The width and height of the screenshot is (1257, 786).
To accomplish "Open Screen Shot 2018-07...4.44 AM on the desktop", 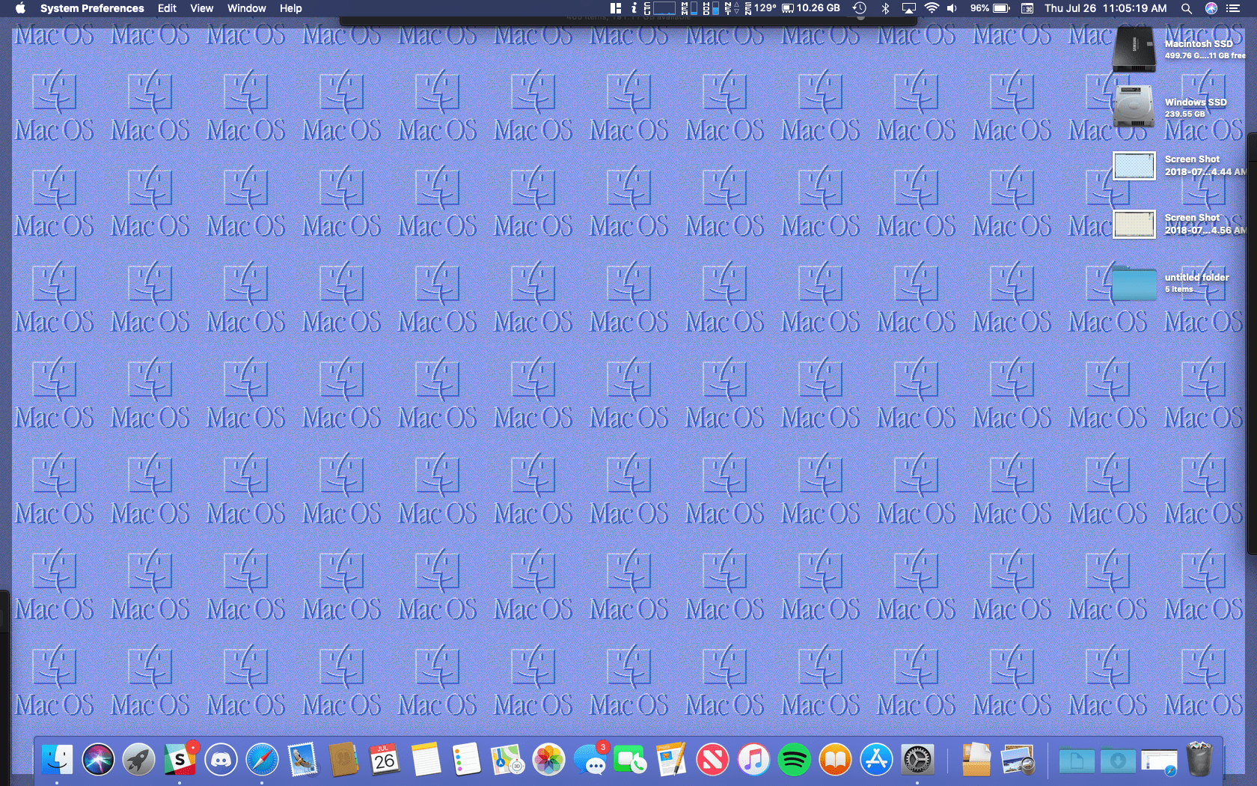I will coord(1134,165).
